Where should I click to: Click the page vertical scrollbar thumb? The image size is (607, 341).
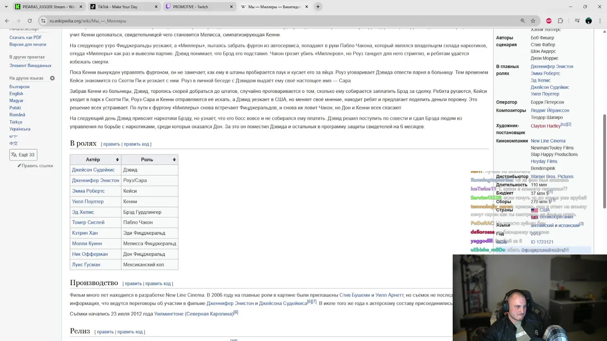coord(604,161)
